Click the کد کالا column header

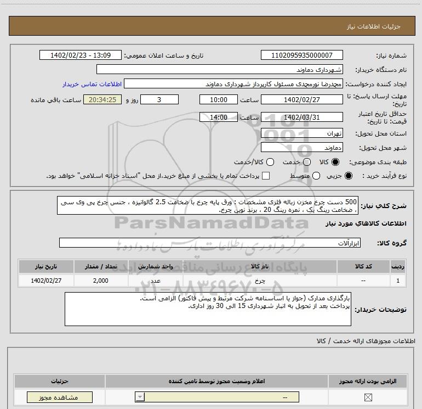(363, 266)
